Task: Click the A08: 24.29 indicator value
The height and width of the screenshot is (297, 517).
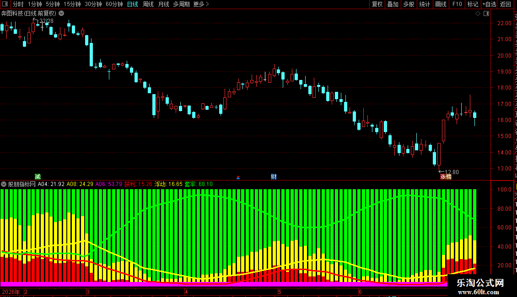Action: click(x=80, y=185)
